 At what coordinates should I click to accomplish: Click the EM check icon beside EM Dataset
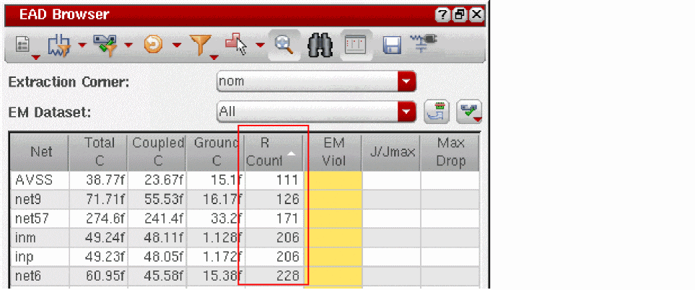click(x=469, y=112)
